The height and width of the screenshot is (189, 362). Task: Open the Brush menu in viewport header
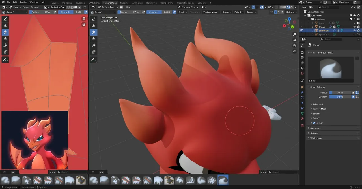tap(182, 12)
